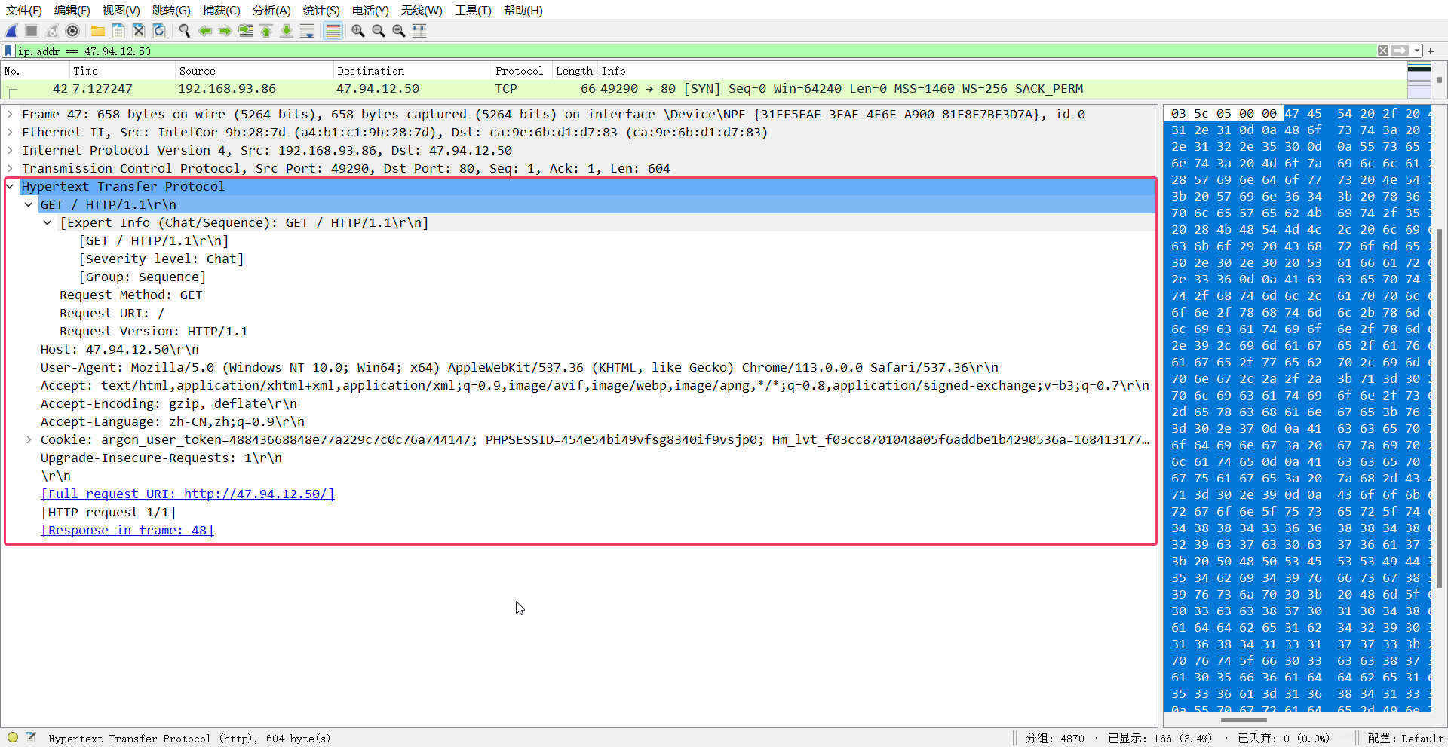Save the capture file from the toolbar
The height and width of the screenshot is (747, 1448).
click(x=118, y=31)
